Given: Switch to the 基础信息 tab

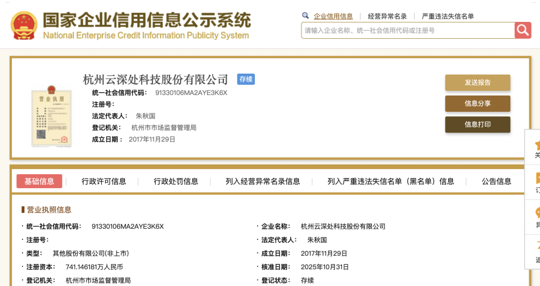Looking at the screenshot, I should coord(39,181).
